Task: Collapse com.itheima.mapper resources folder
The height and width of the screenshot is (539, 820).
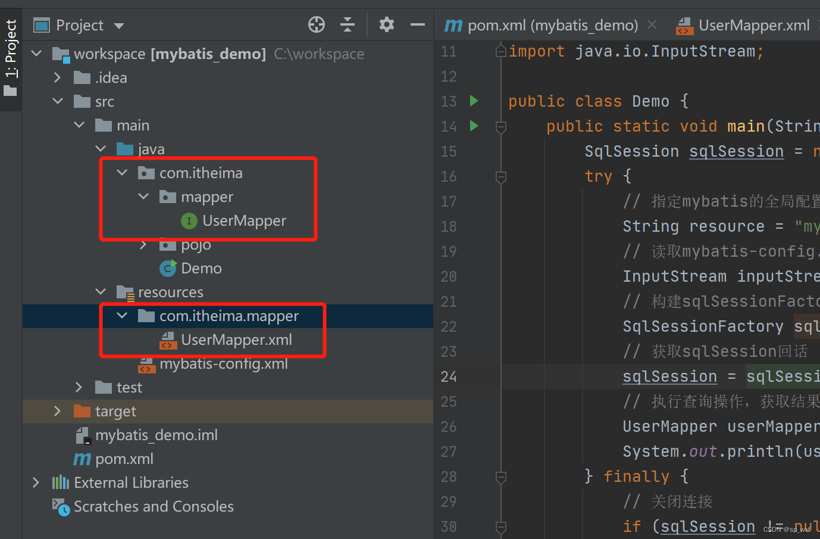Action: [x=122, y=316]
